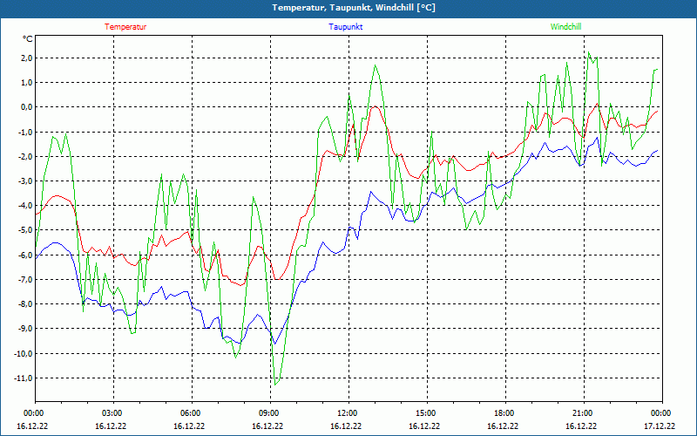Image resolution: width=697 pixels, height=436 pixels.
Task: Click the red Temperatur legend label
Action: point(125,27)
